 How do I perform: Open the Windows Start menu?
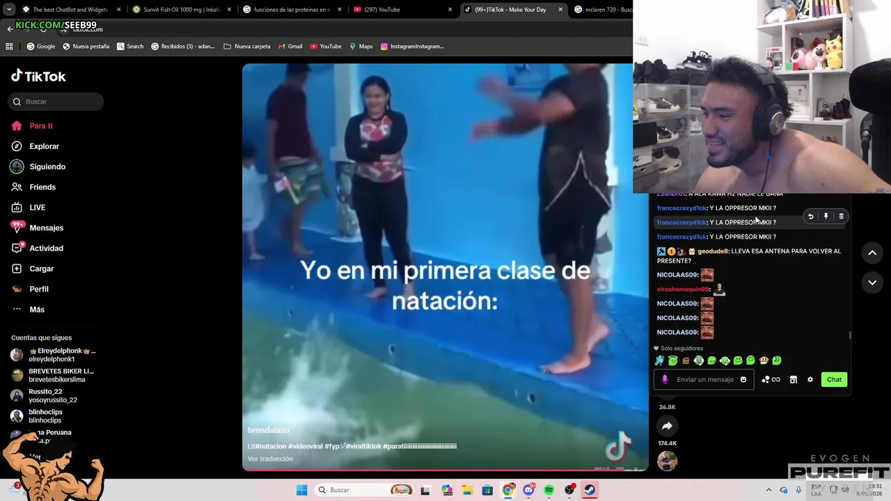[x=301, y=490]
